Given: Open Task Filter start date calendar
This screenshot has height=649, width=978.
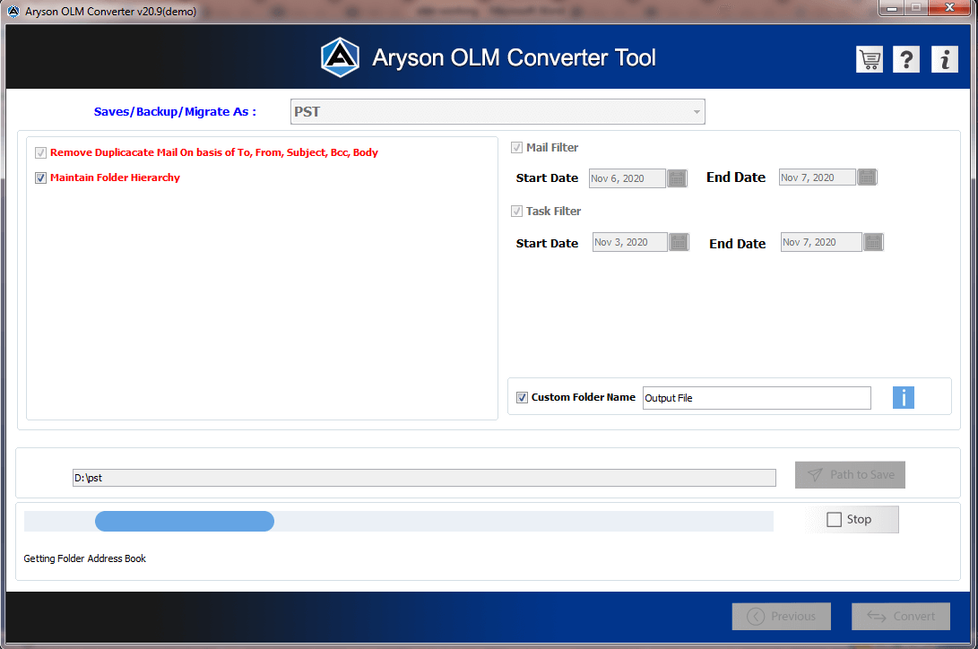Looking at the screenshot, I should click(x=679, y=242).
